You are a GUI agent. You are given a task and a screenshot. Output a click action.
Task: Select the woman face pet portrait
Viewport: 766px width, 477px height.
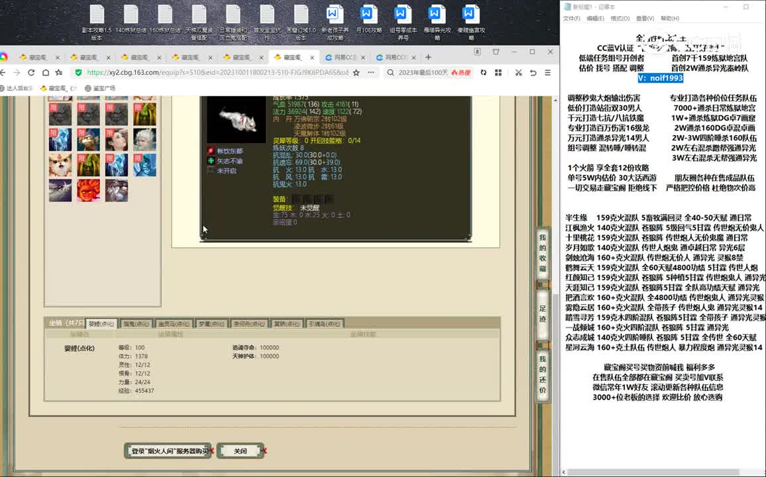(117, 140)
